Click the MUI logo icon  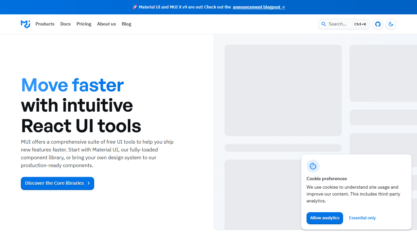tap(25, 24)
